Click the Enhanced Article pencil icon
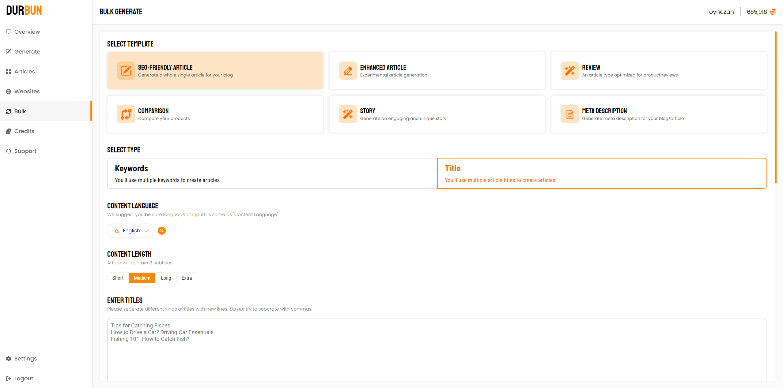The height and width of the screenshot is (388, 783). pyautogui.click(x=348, y=71)
